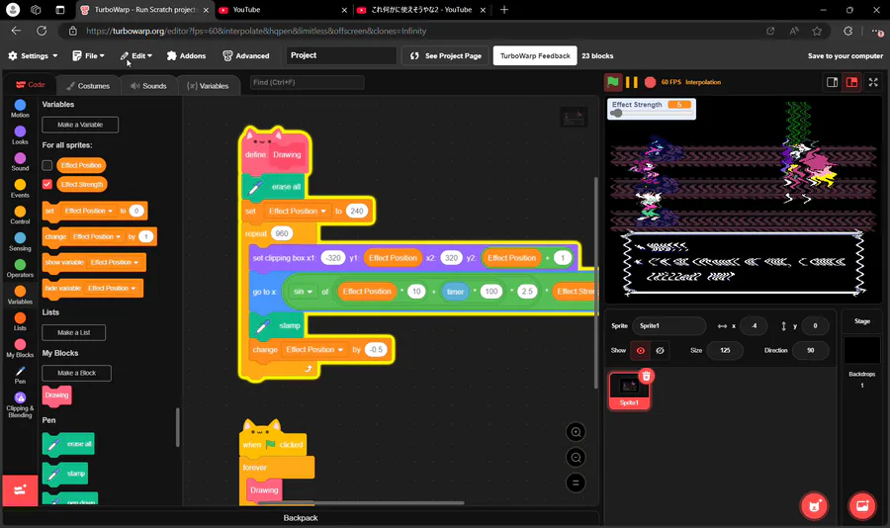The width and height of the screenshot is (890, 528).
Task: Switch to the Variables tab
Action: click(x=209, y=86)
